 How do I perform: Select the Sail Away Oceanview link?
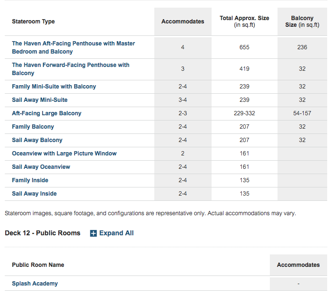[41, 167]
